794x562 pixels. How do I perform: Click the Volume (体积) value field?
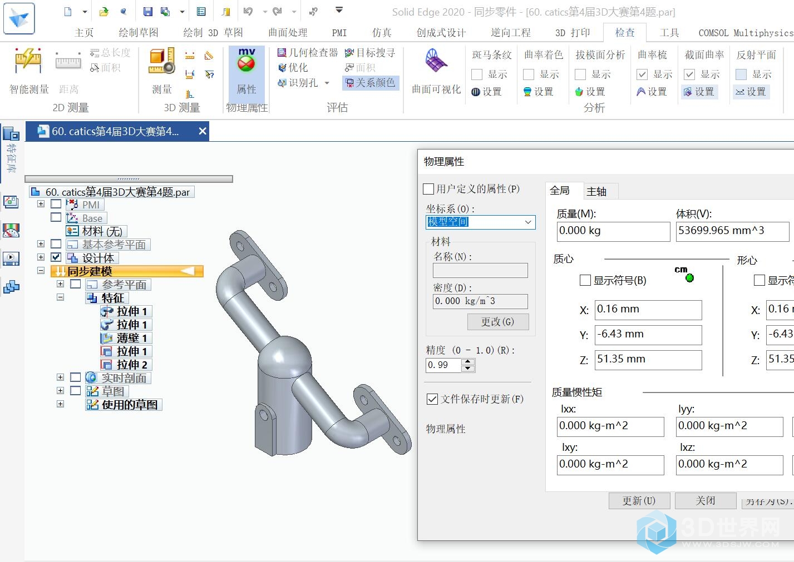point(732,231)
